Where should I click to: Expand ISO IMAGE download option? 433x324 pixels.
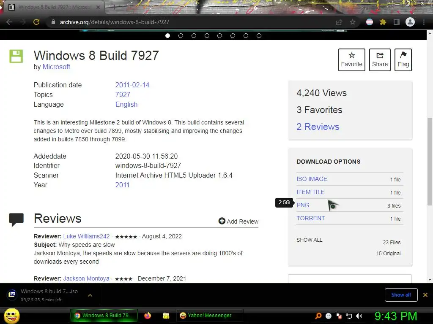coord(312,179)
